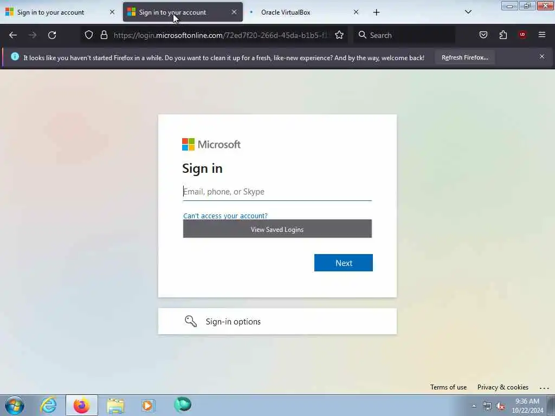Open File Explorer from taskbar
The width and height of the screenshot is (555, 416).
[x=115, y=406]
